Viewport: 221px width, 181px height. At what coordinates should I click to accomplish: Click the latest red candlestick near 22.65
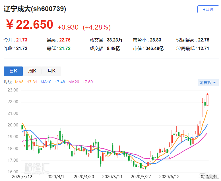207,100
